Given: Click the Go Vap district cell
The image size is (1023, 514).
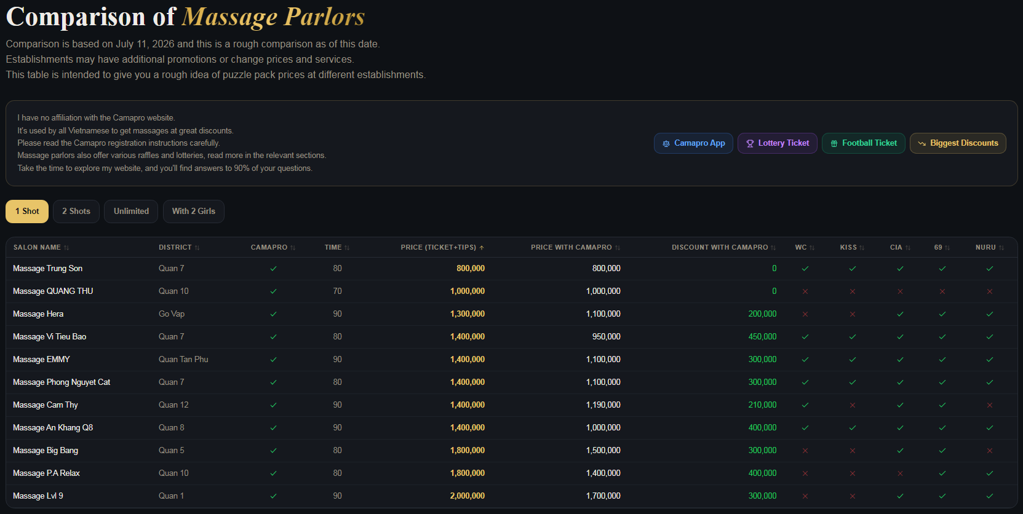Looking at the screenshot, I should coord(172,314).
